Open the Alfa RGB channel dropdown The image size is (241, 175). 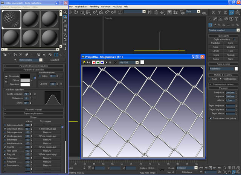pos(137,62)
